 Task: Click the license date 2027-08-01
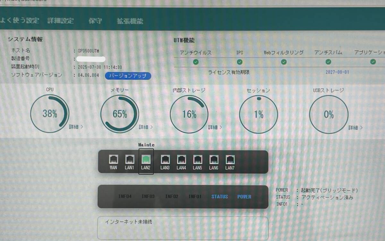337,72
